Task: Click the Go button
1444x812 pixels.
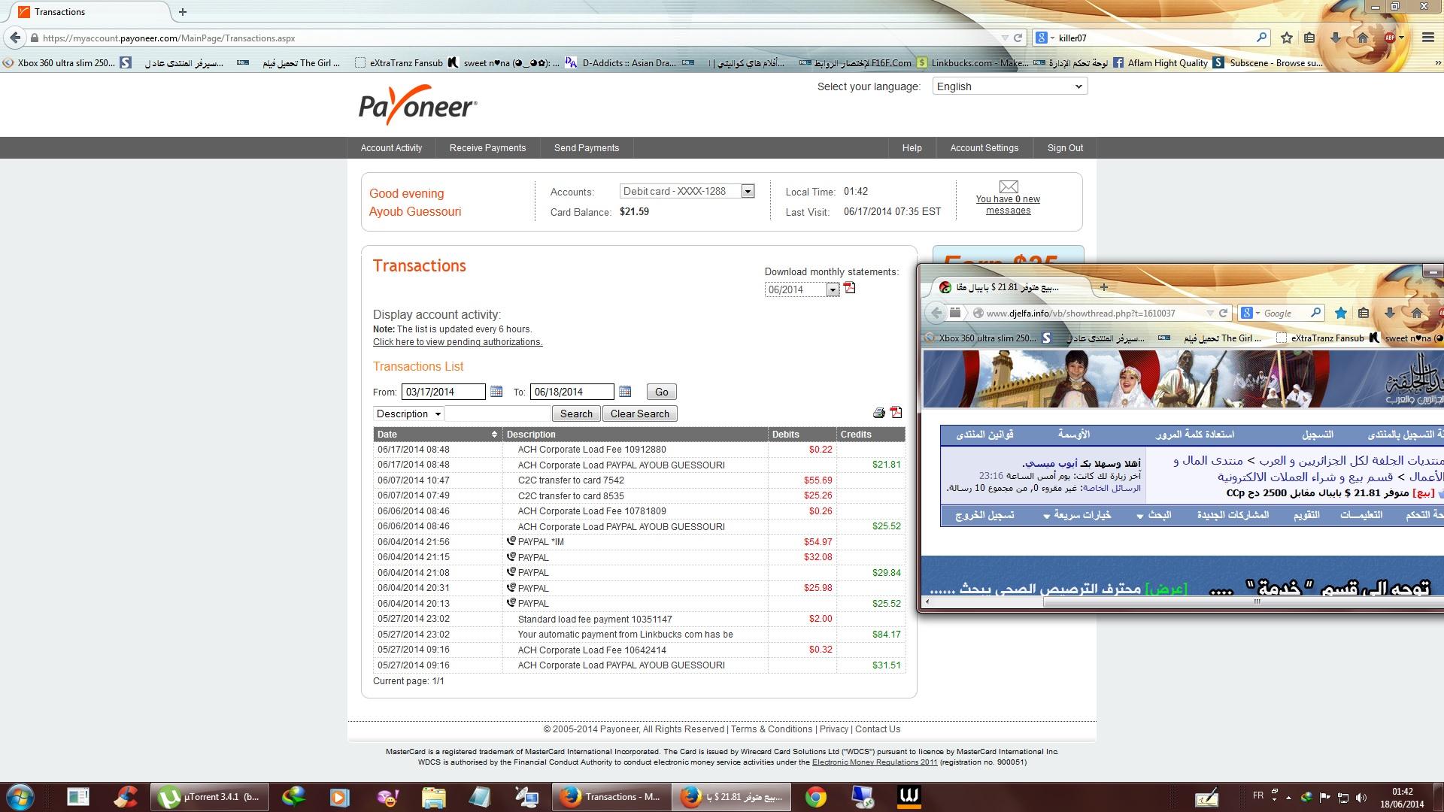Action: [x=661, y=392]
